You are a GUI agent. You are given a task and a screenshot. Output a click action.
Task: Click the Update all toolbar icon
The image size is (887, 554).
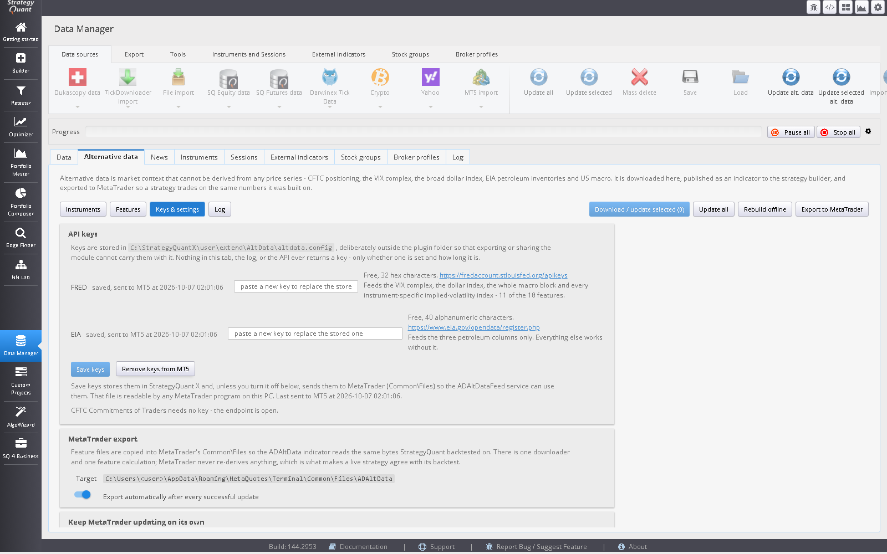pos(538,77)
